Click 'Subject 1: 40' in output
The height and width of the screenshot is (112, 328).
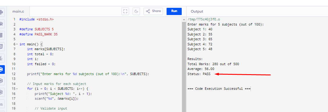click(x=200, y=29)
